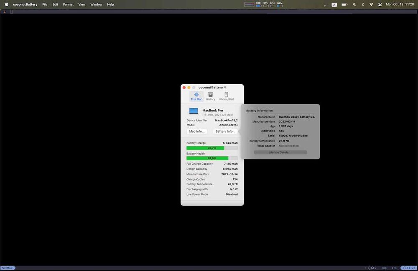Click the Mac Info... button

pyautogui.click(x=197, y=131)
